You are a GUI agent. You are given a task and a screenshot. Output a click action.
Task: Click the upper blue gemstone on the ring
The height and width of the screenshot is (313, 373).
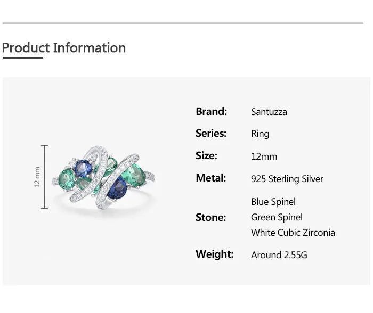coord(83,169)
